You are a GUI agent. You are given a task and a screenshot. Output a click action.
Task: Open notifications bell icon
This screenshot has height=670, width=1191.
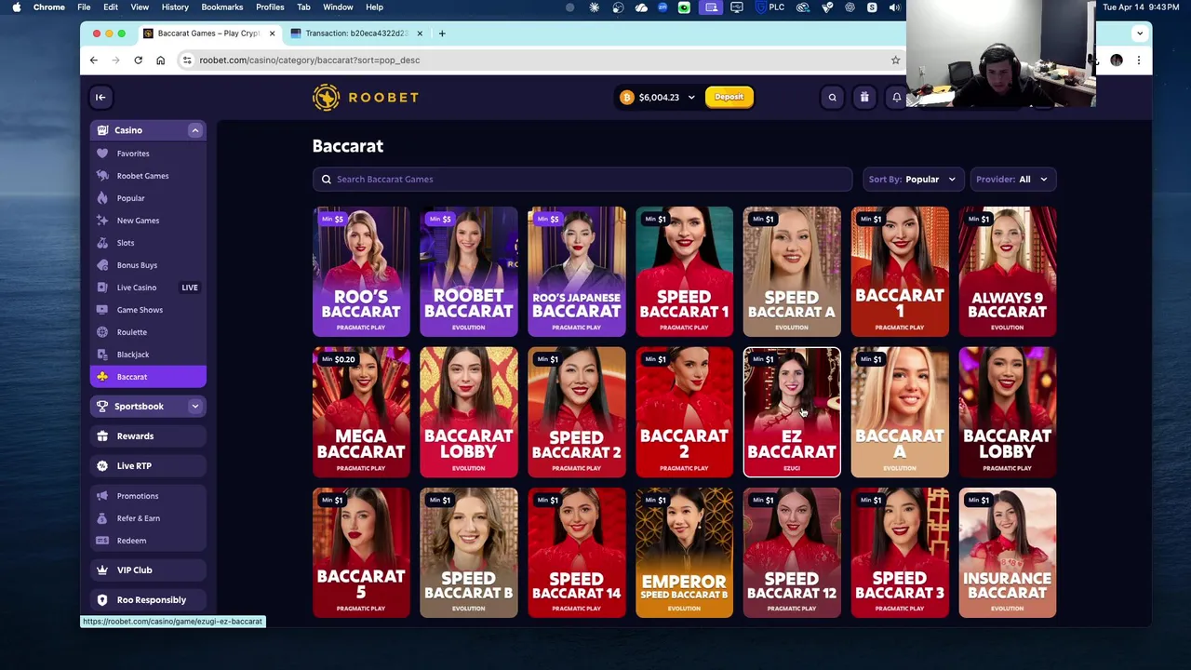click(x=896, y=97)
